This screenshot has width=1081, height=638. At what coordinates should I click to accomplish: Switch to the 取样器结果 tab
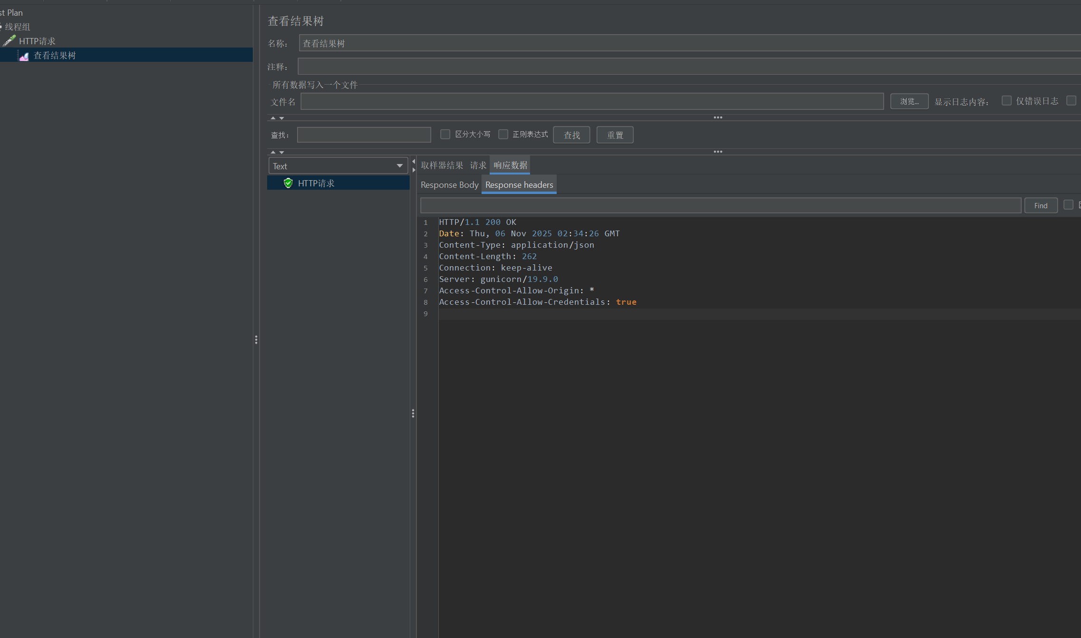click(442, 165)
